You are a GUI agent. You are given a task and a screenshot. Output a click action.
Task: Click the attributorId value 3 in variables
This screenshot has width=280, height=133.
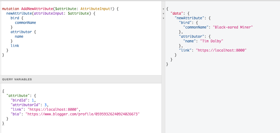coord(46,105)
